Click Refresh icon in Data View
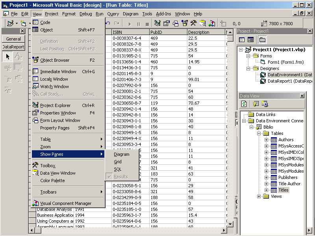The image size is (315, 236). click(244, 104)
